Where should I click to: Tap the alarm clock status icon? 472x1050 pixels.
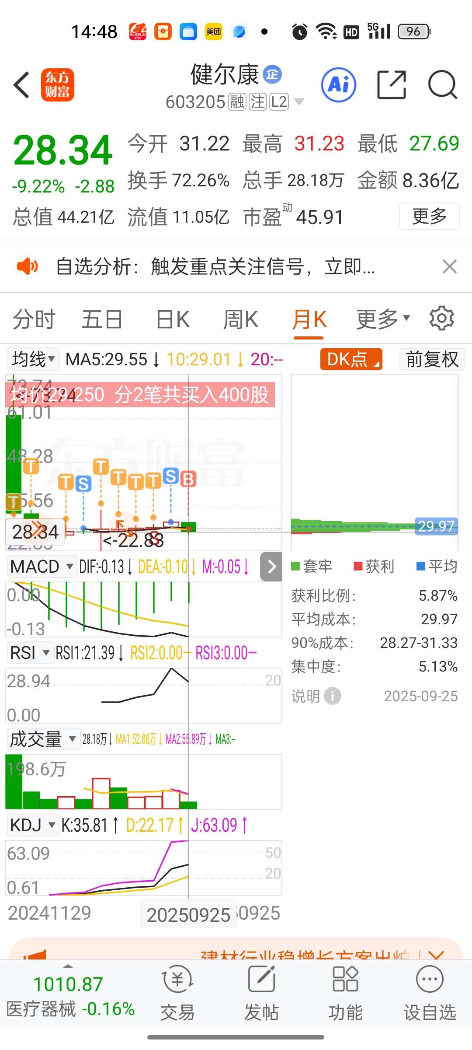(299, 31)
